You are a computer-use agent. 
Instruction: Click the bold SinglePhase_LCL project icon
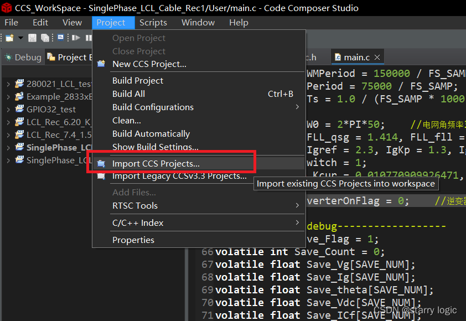(19, 147)
